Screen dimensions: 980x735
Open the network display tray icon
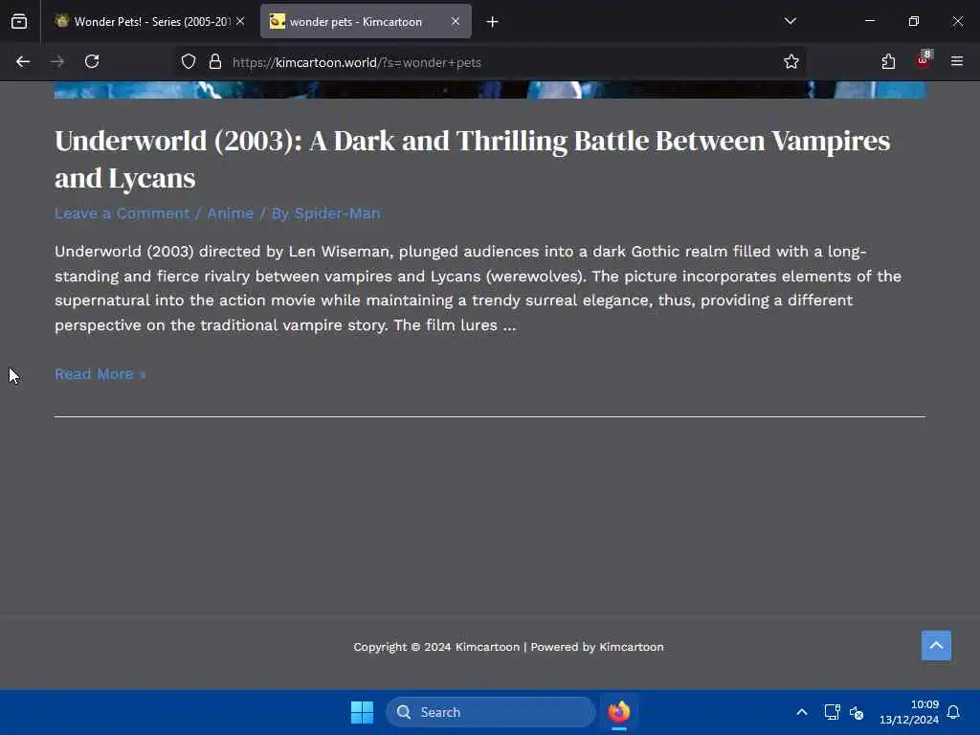click(x=832, y=712)
